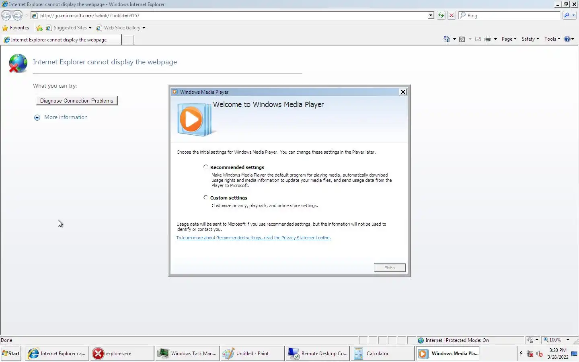
Task: Switch to Internet Explorer taskbar button
Action: click(x=57, y=354)
